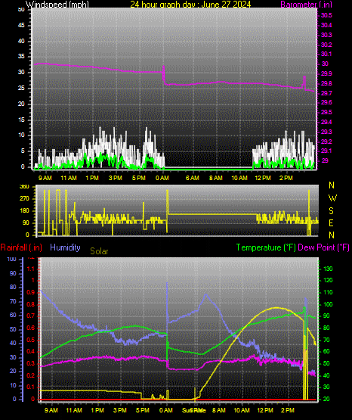Click the 24 hour graph day title
This screenshot has width=352, height=420.
pos(190,5)
